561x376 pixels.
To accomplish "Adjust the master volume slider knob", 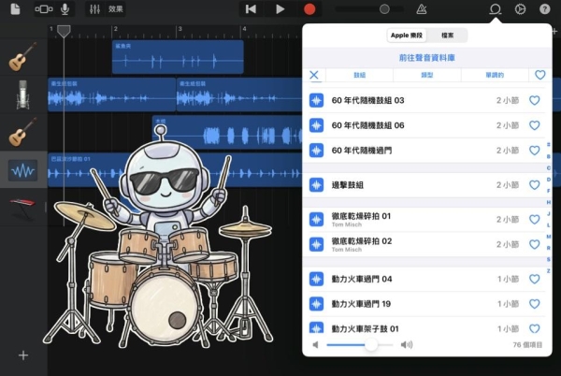I will click(384, 9).
